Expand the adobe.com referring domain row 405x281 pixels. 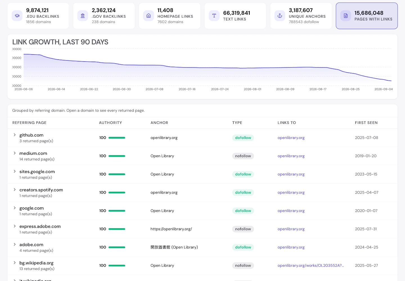15,244
